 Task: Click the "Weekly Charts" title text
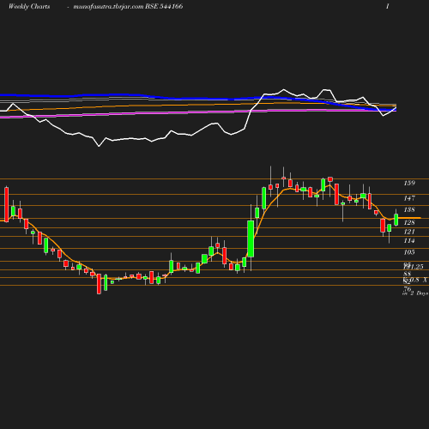pos(29,6)
